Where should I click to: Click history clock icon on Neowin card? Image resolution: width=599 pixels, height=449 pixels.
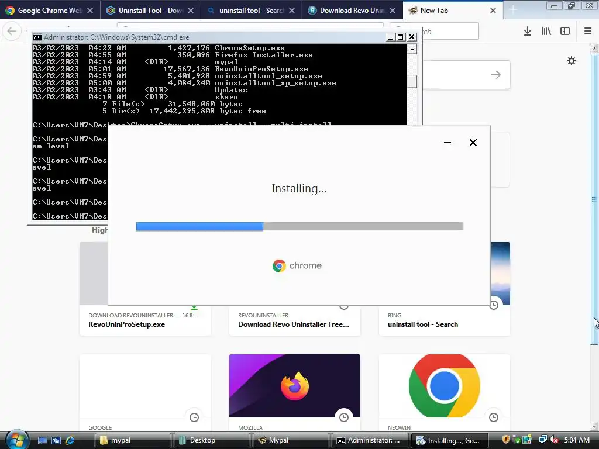point(494,417)
